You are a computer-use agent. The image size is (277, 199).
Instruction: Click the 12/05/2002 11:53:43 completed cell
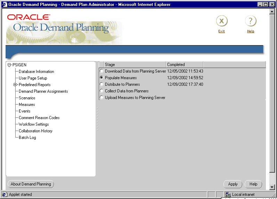pos(185,71)
